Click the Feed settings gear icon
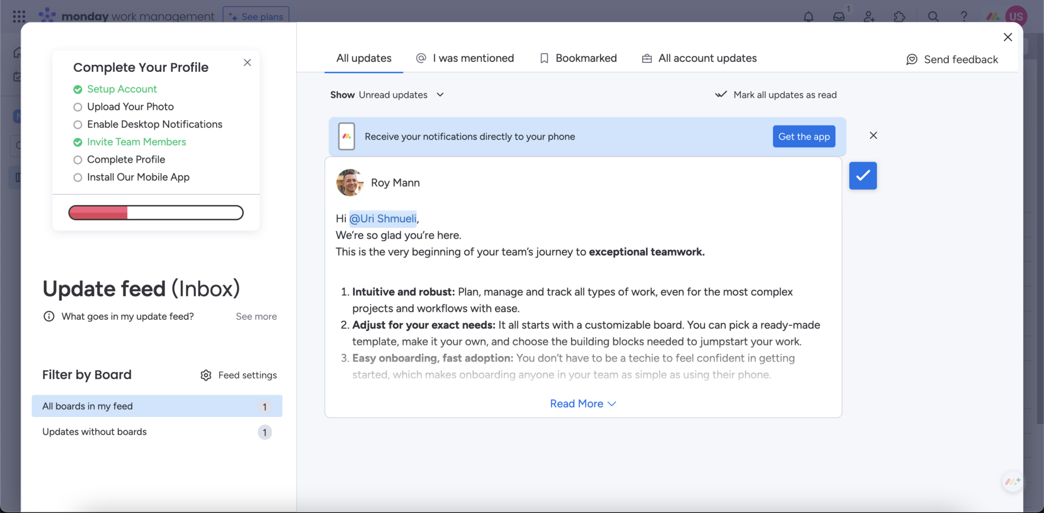The image size is (1044, 513). tap(206, 375)
